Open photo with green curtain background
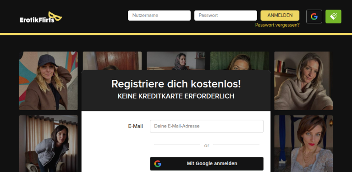Viewport: 352px width, 172px height. 240,61
